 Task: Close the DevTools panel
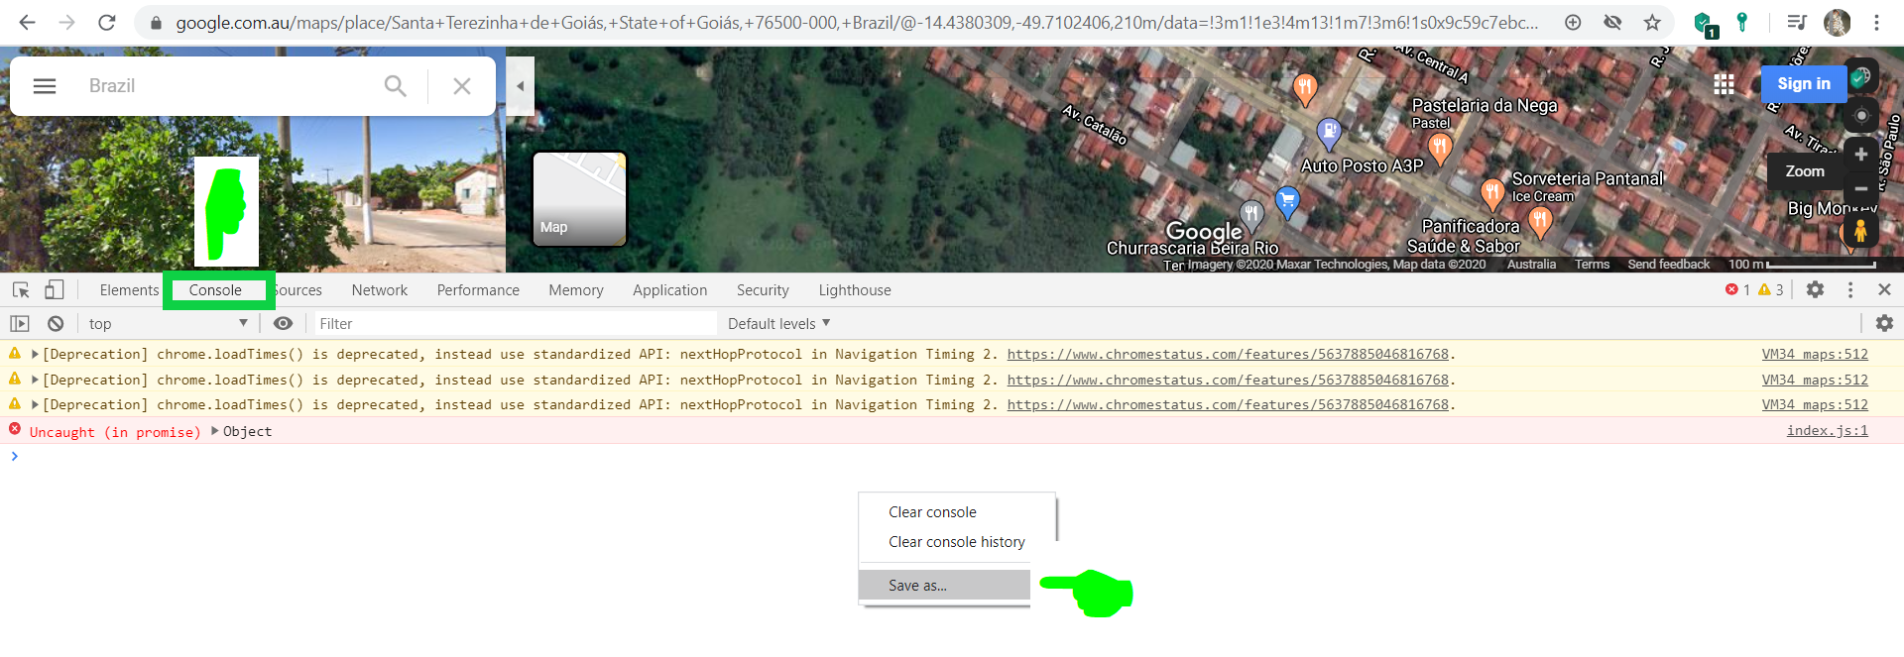tap(1884, 289)
